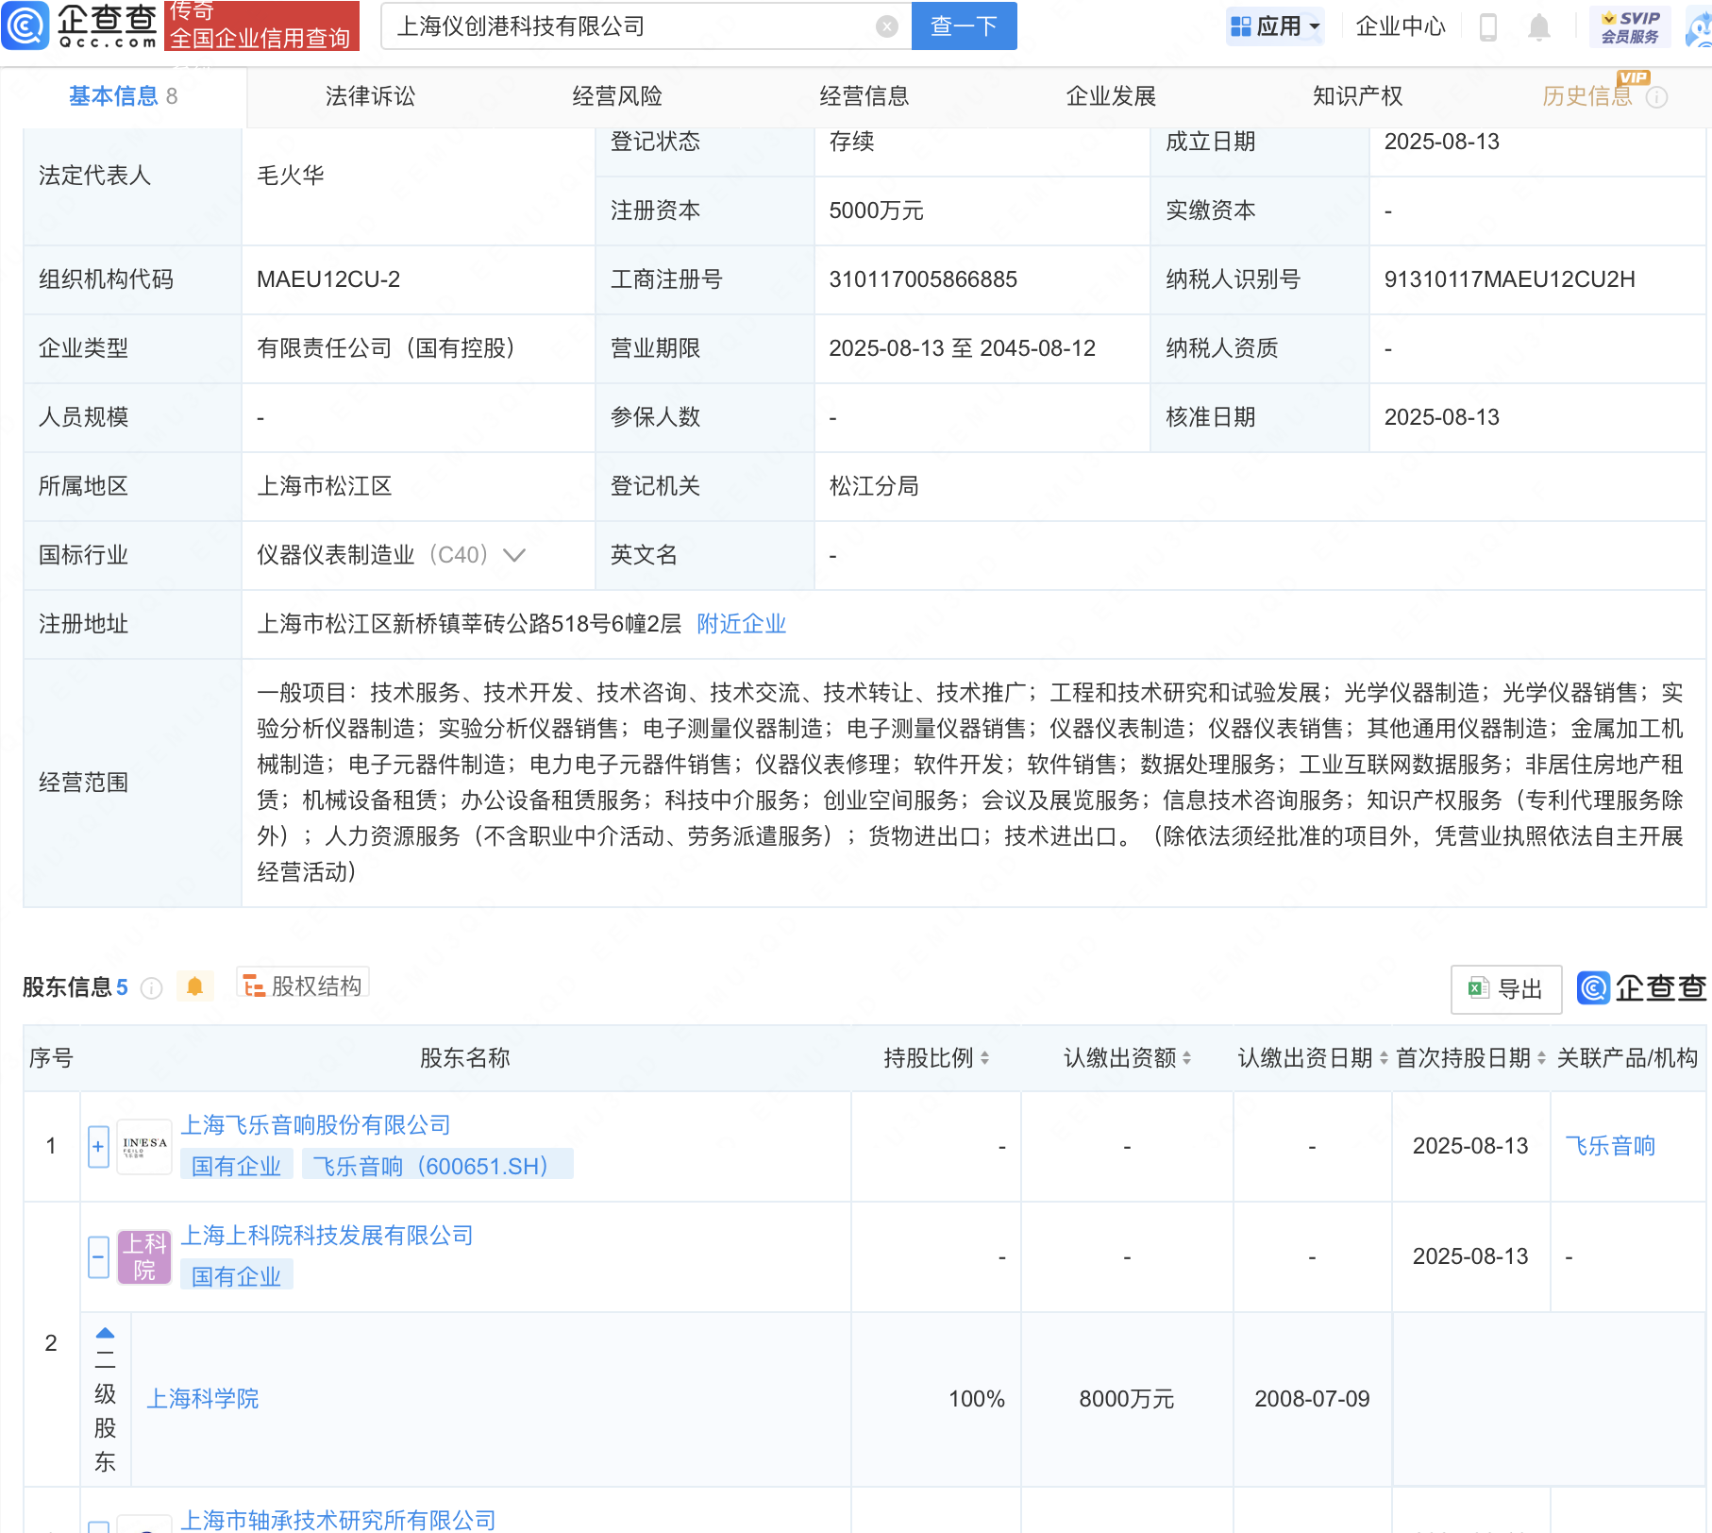This screenshot has height=1533, width=1712.
Task: Switch to 知识产权 tab
Action: tap(1357, 96)
